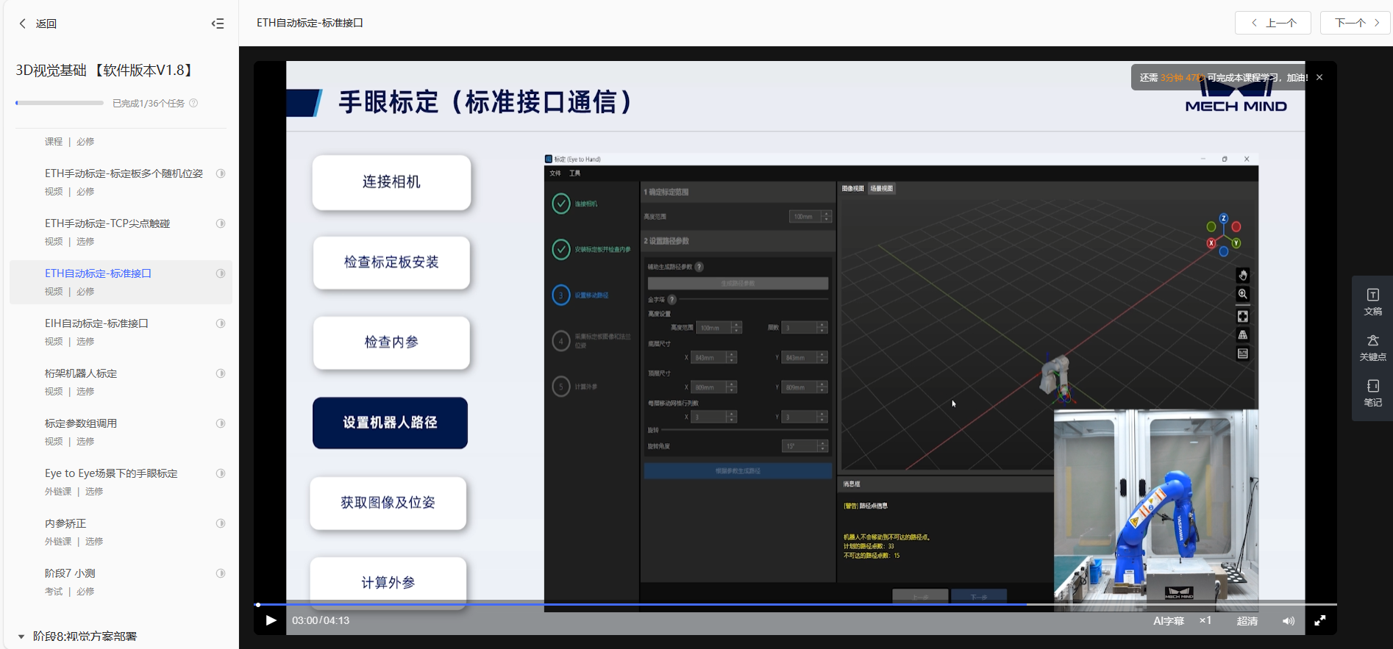Show help icon next to task progress

tap(193, 103)
